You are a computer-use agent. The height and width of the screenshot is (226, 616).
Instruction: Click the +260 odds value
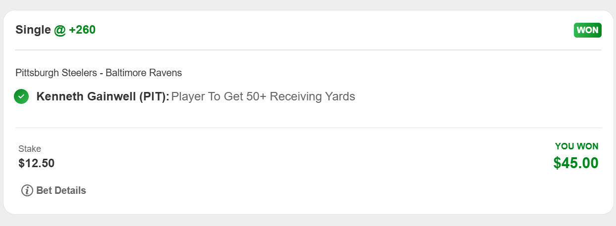[x=82, y=30]
